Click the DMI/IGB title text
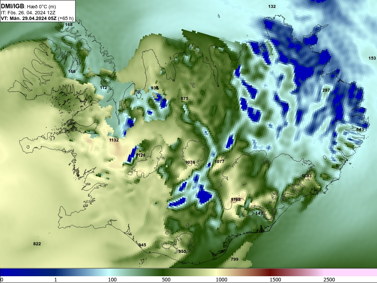 click(12, 6)
